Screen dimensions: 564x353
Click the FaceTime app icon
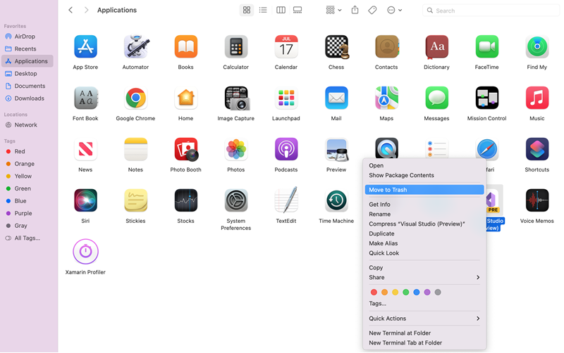tap(486, 46)
